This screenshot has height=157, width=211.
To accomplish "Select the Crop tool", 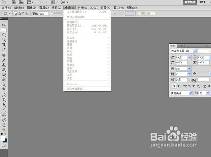I will coord(4,45).
